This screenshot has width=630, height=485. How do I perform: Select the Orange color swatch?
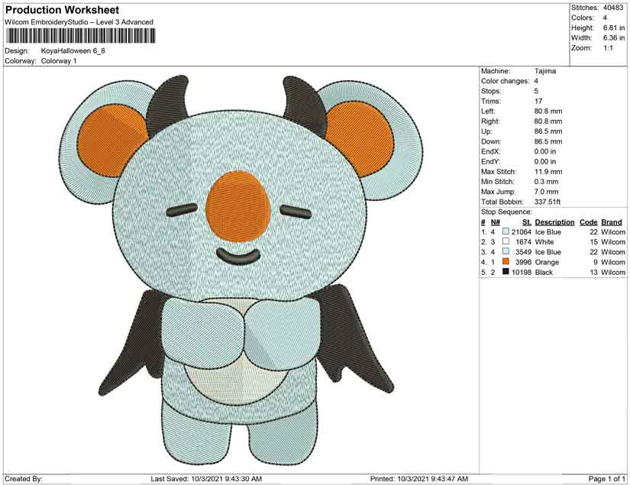coord(506,261)
